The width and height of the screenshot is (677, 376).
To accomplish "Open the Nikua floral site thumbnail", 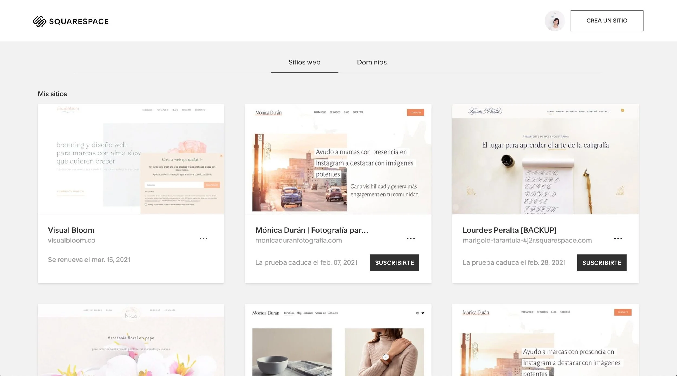I will tap(131, 340).
